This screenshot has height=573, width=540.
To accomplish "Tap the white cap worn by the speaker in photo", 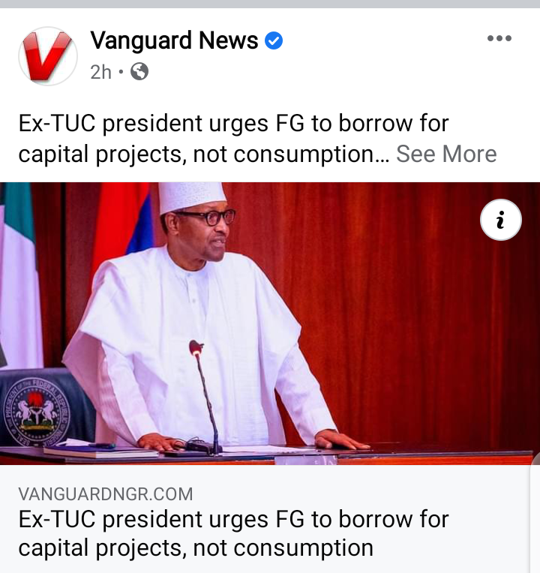I will point(191,197).
